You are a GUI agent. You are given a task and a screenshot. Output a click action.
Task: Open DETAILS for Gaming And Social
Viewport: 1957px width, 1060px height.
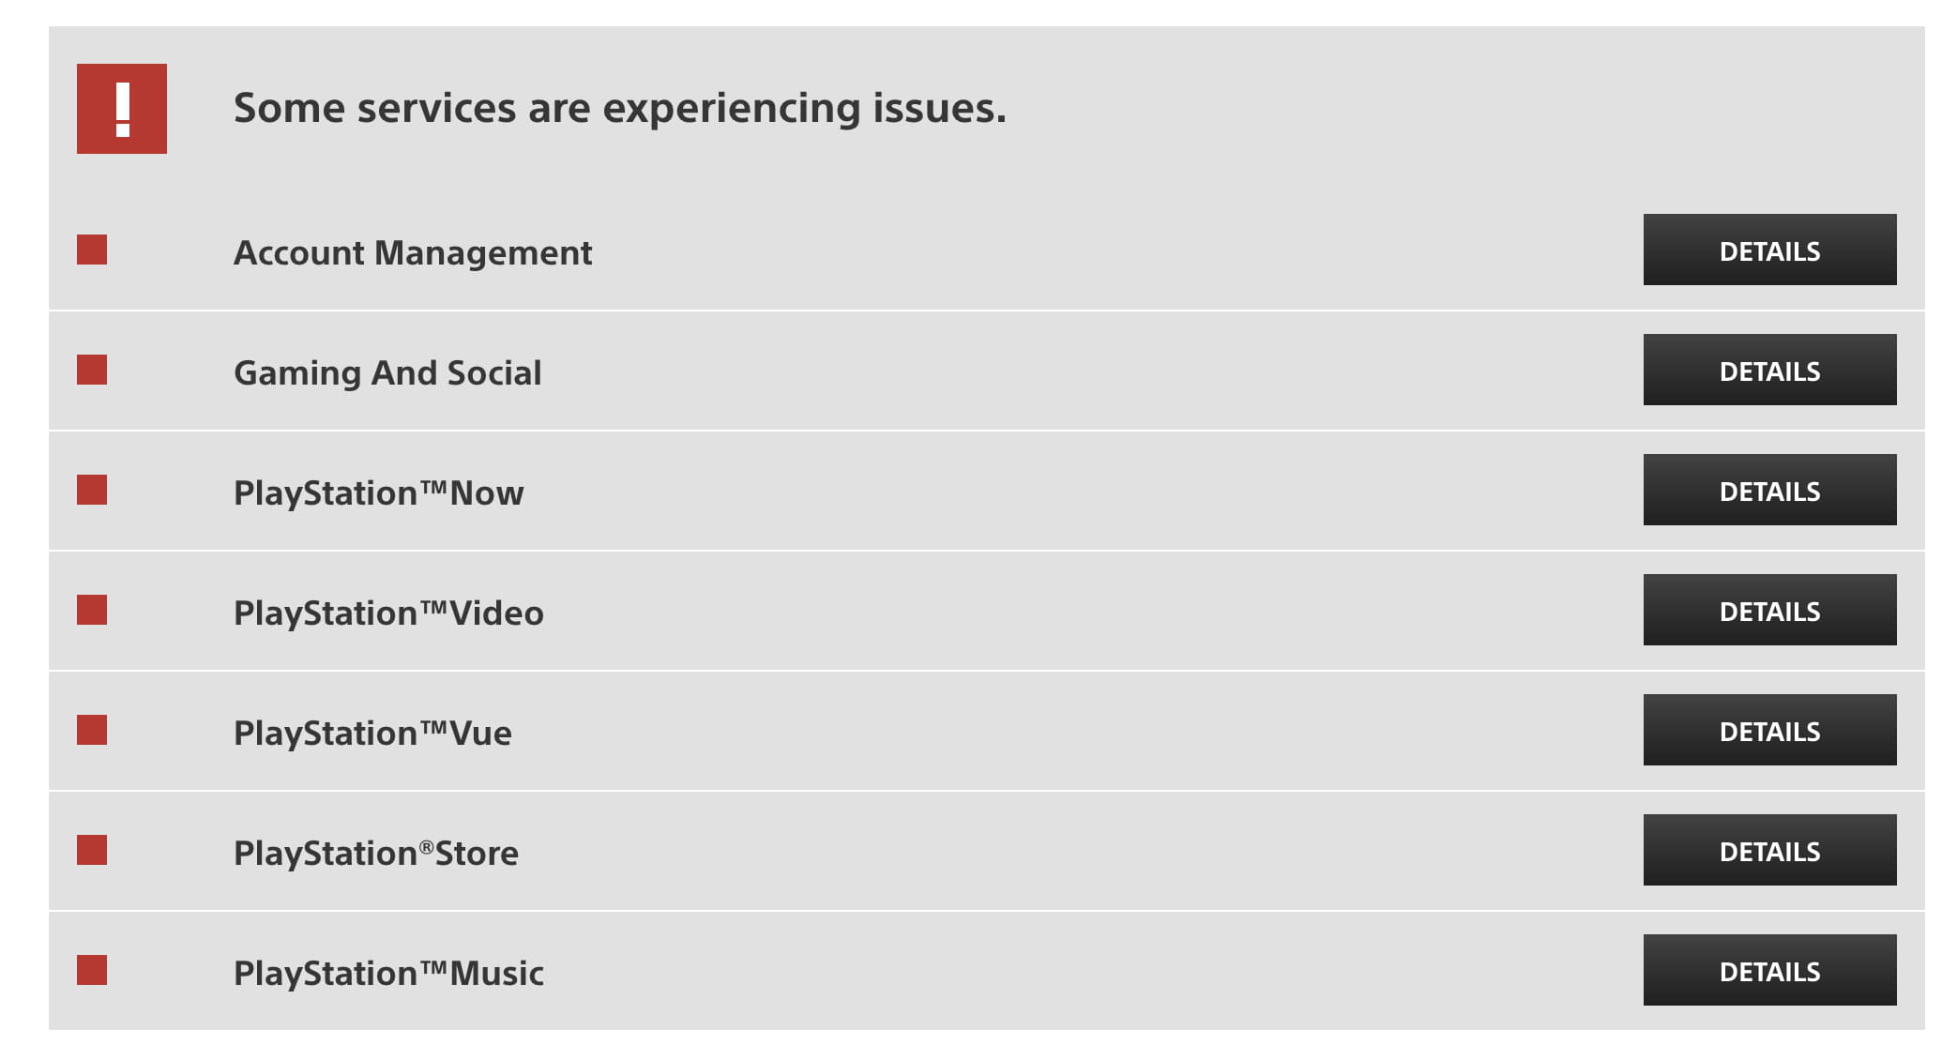1769,370
